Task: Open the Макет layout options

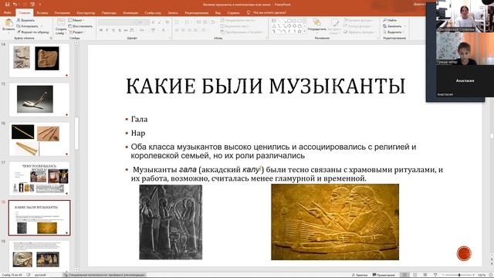Action: coord(76,20)
